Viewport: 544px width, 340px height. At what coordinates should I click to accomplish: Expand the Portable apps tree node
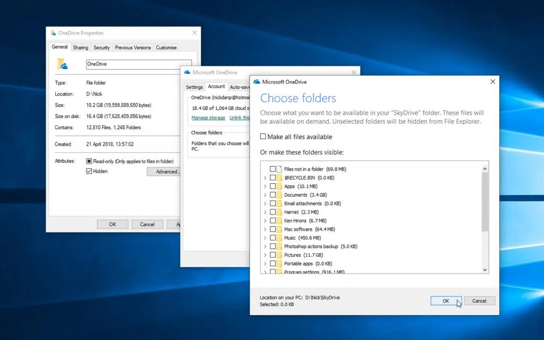point(265,263)
